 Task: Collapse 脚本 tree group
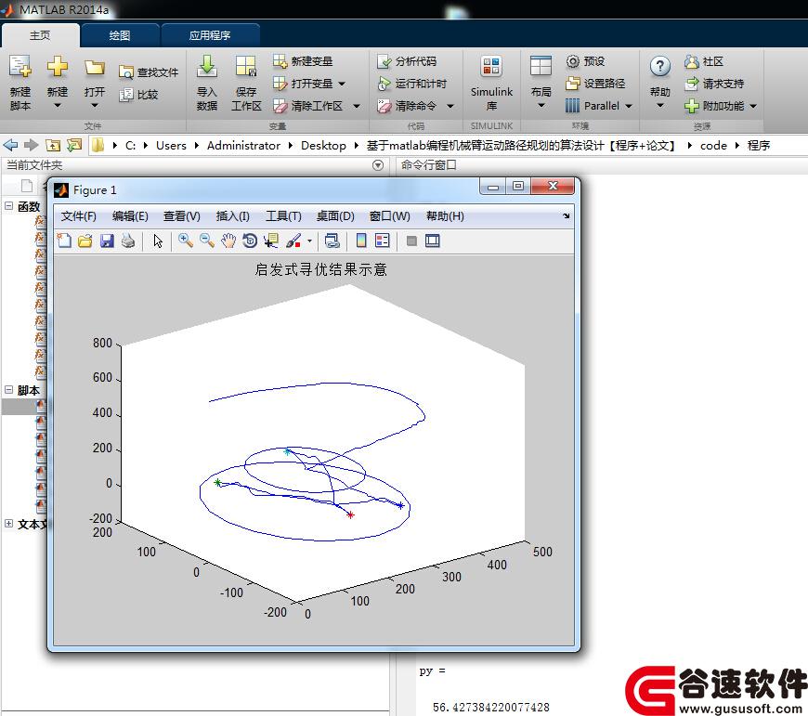(8, 390)
